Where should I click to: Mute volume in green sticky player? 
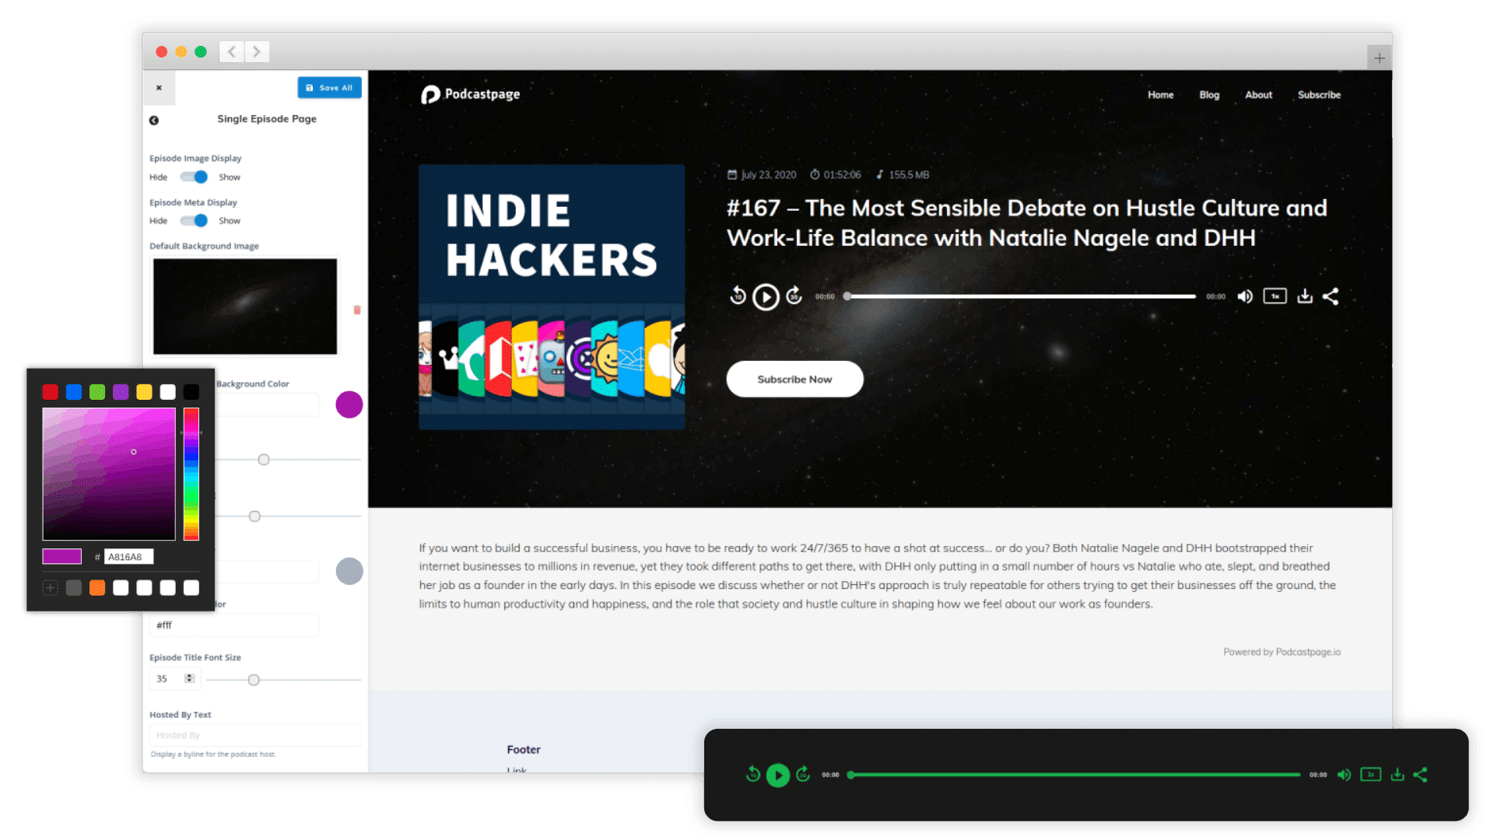tap(1344, 775)
